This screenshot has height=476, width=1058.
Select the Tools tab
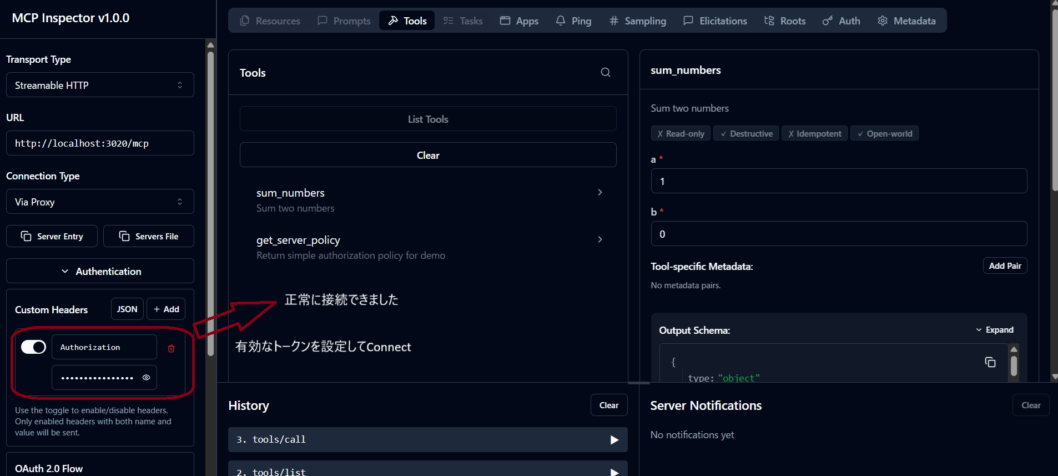tap(407, 21)
